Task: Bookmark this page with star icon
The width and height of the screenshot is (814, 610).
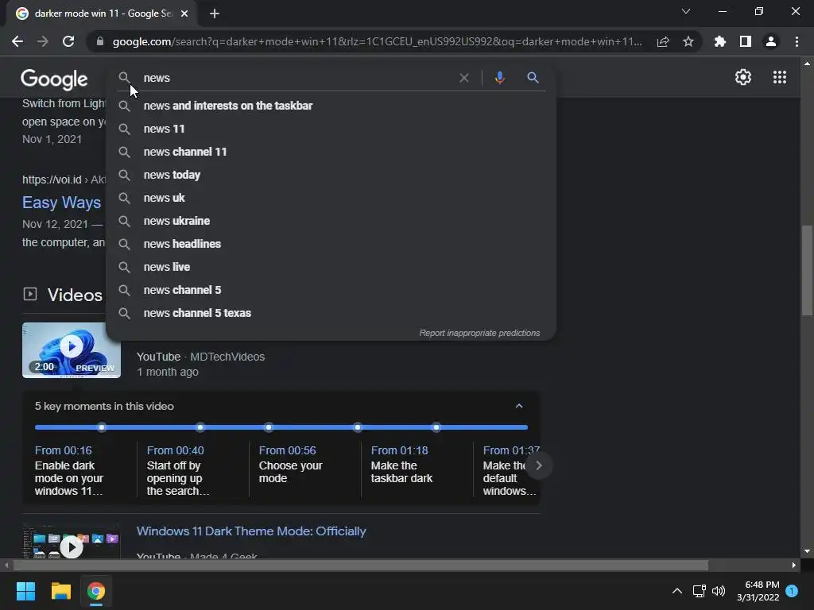Action: pos(688,41)
